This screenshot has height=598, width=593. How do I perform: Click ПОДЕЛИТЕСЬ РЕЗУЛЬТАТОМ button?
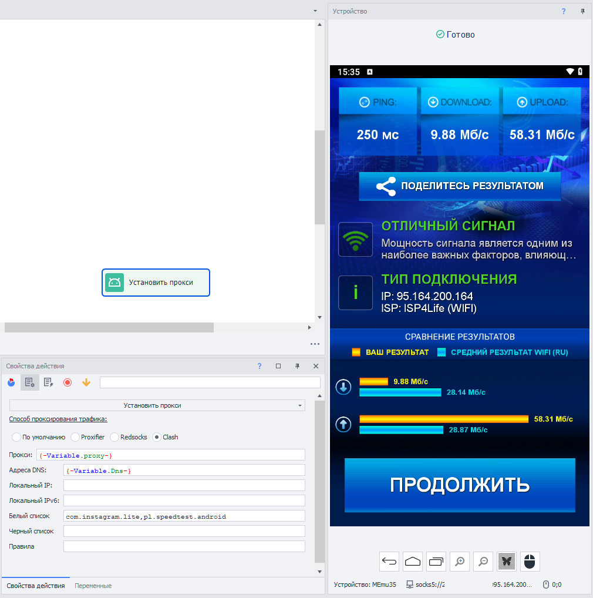pos(460,186)
